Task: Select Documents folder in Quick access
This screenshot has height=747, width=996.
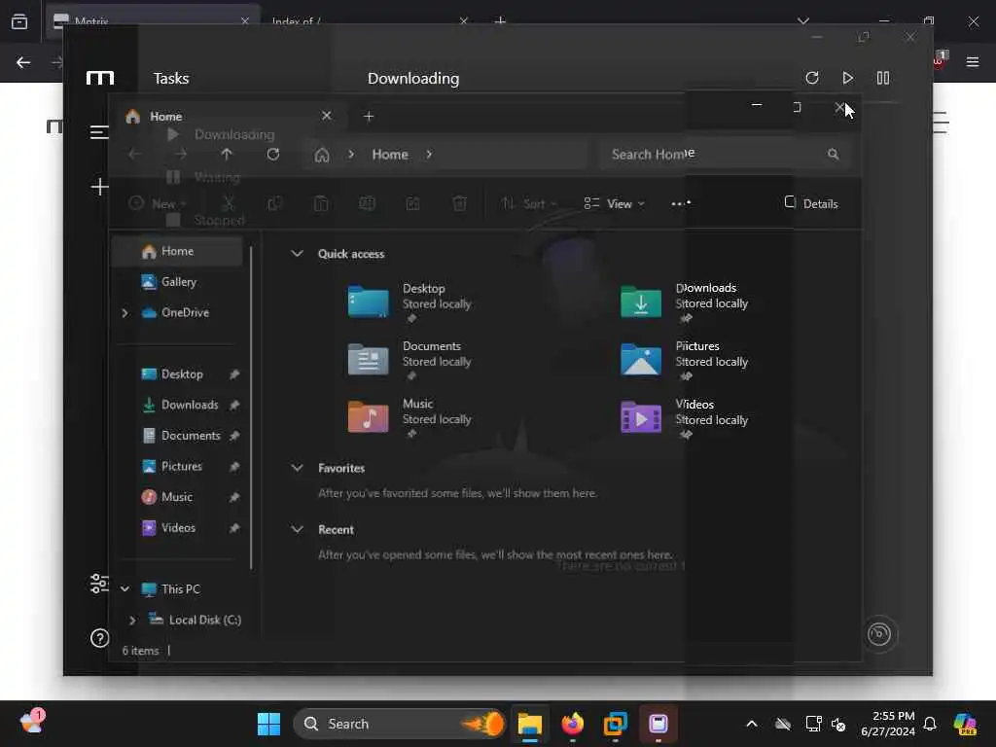Action: [x=409, y=360]
